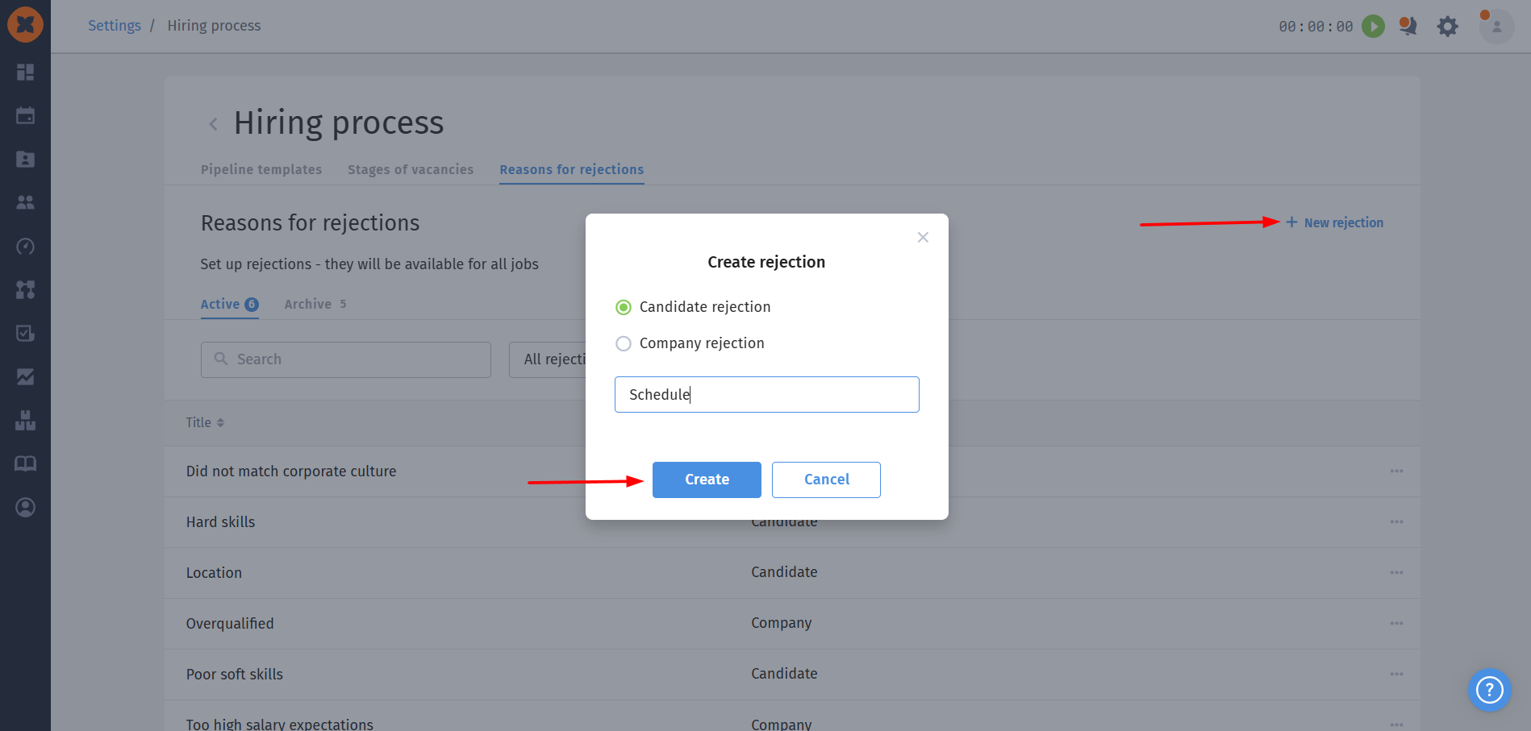
Task: Click the Cancel button in dialog
Action: point(826,480)
